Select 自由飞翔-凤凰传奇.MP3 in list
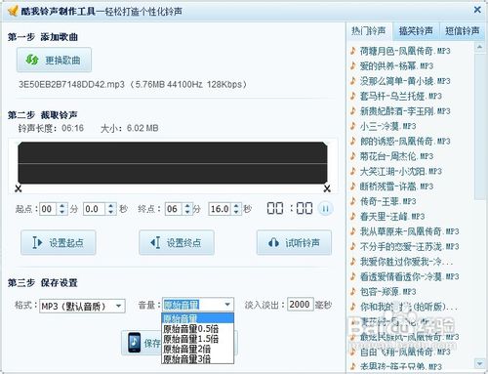 pos(405,352)
